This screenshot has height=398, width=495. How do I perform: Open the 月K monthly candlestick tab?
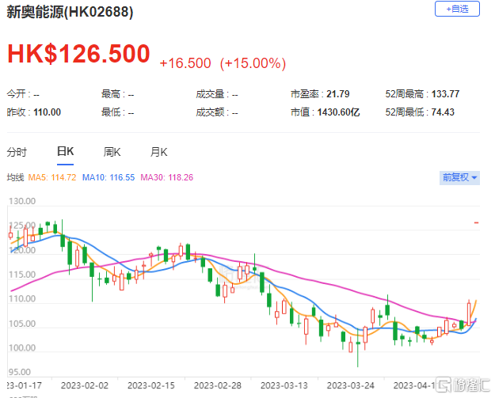pyautogui.click(x=158, y=153)
